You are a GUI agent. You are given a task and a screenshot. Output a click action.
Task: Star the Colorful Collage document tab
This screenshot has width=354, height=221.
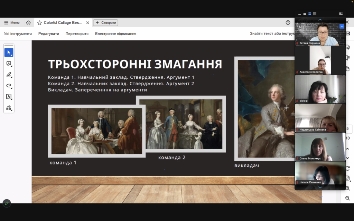point(39,22)
